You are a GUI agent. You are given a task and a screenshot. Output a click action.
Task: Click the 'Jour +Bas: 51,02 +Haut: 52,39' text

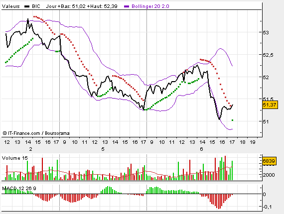82,6
